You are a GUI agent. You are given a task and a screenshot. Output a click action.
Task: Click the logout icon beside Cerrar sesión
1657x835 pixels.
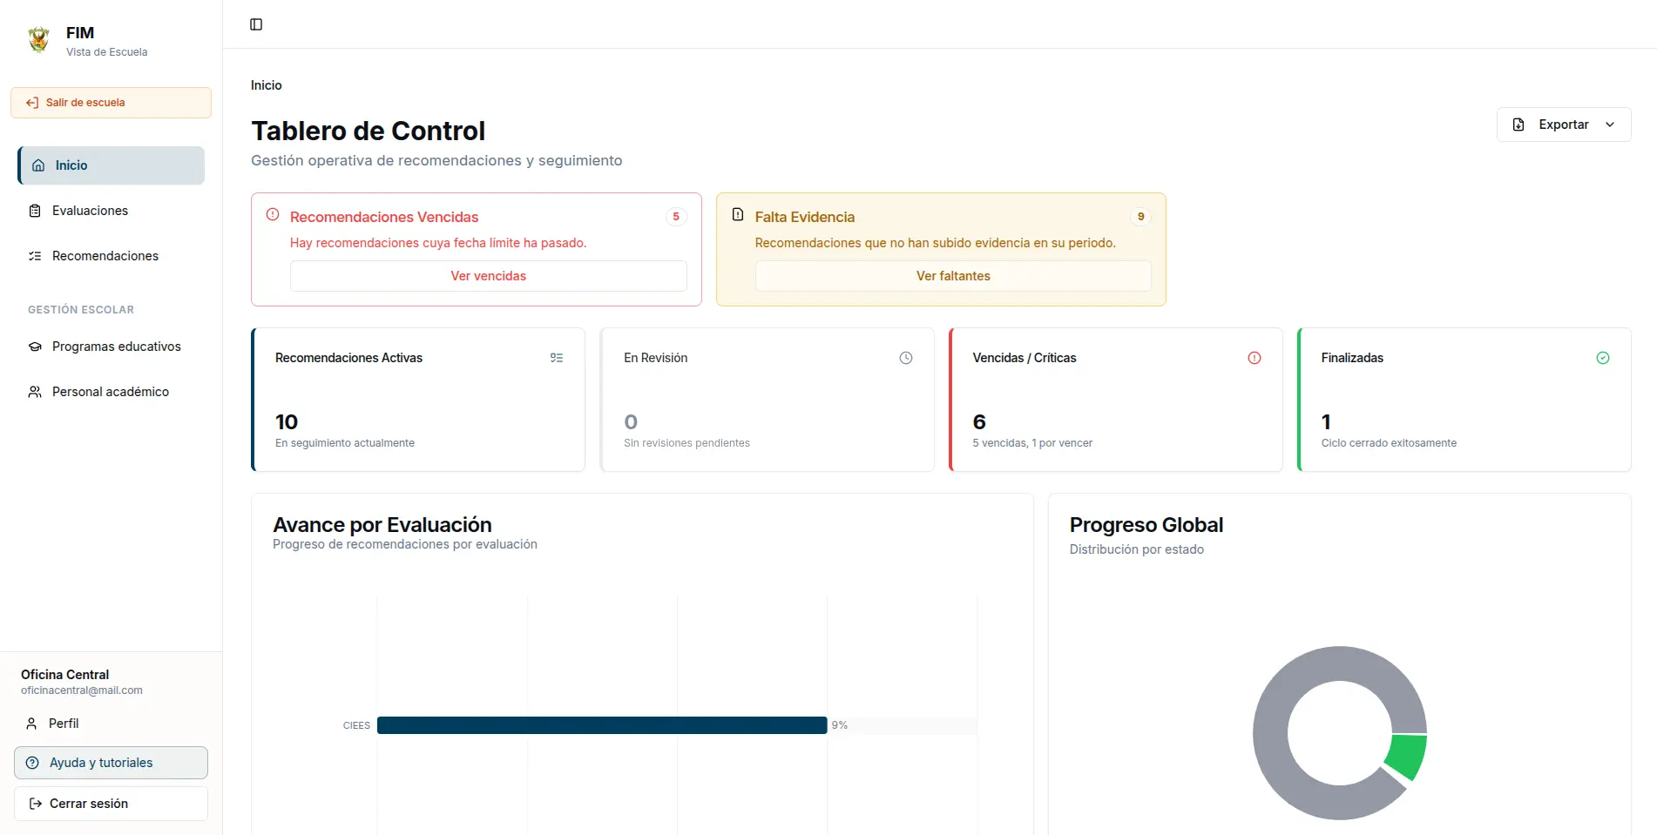click(36, 804)
